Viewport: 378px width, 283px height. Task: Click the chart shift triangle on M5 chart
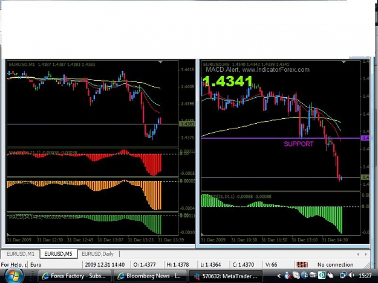(344, 62)
